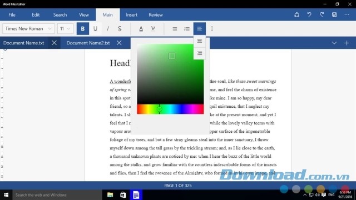Open the File menu
Viewport: 356px width, 200px height.
12,15
